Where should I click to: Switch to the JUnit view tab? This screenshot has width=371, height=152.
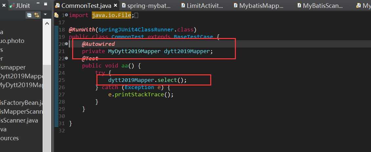(19, 6)
